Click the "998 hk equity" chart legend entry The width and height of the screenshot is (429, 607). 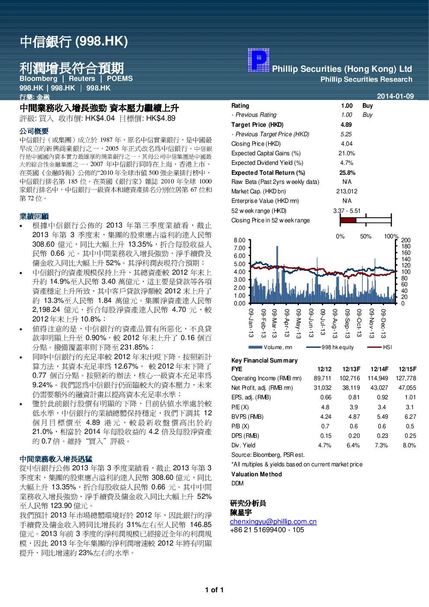pos(330,347)
